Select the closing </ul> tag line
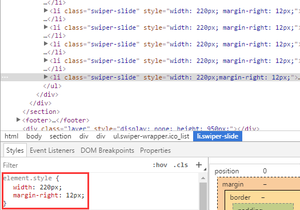The image size is (300, 210). (x=52, y=86)
